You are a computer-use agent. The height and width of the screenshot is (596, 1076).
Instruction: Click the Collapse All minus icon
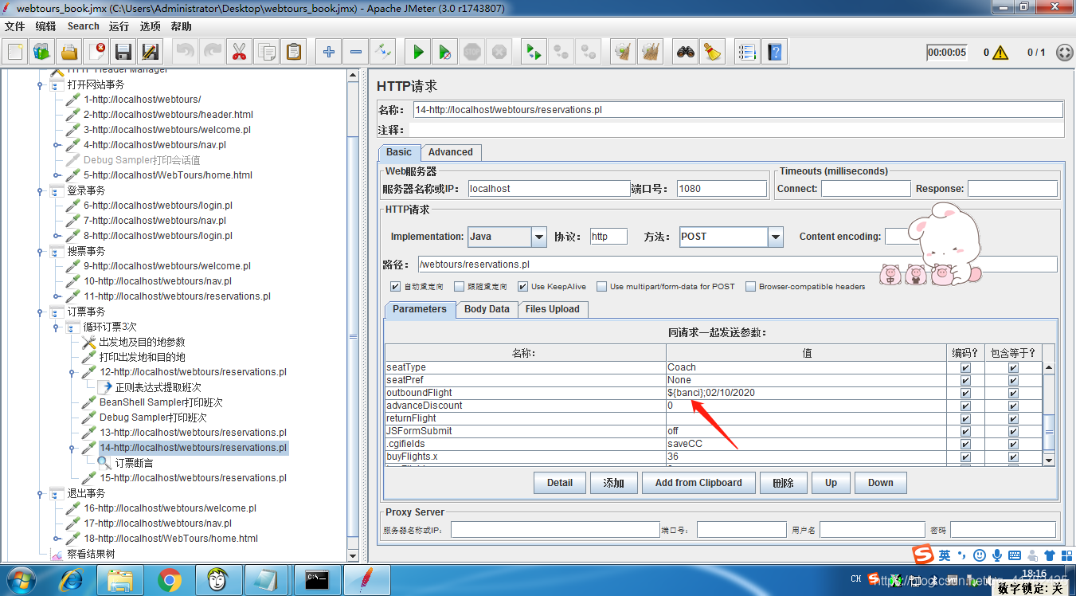355,53
